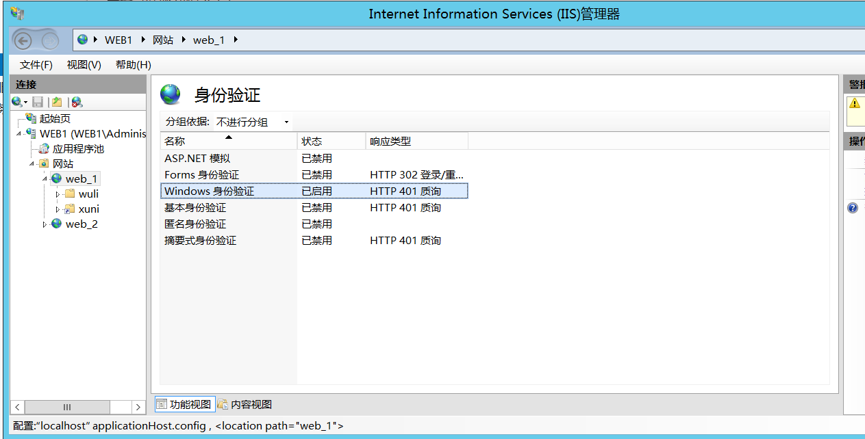Open the 文件(F) menu
The image size is (865, 439).
pos(36,64)
